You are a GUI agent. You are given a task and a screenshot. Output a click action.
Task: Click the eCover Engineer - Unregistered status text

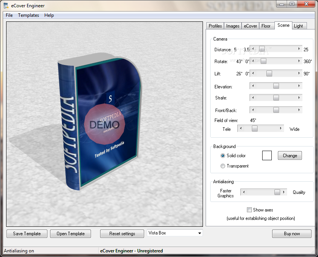tap(131, 251)
